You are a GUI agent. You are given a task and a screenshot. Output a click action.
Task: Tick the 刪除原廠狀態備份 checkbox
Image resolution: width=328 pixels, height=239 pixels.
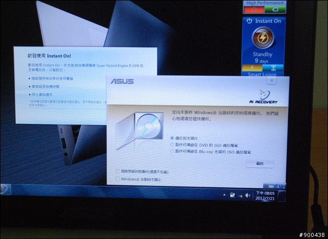pyautogui.click(x=118, y=171)
